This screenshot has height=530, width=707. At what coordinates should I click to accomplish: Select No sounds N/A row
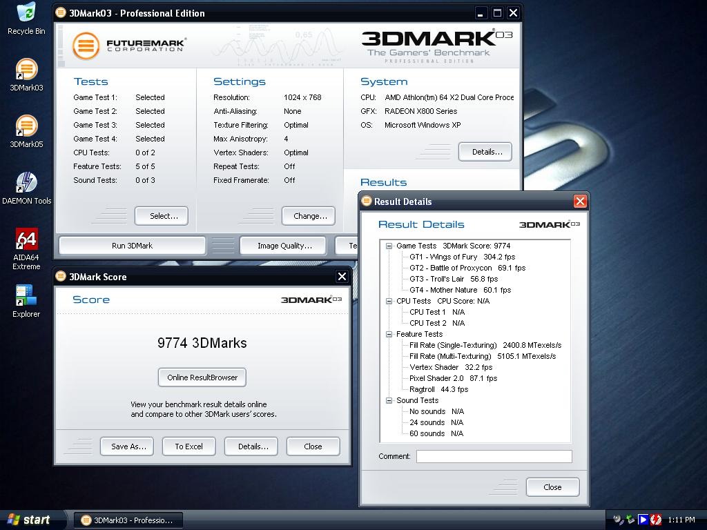tap(436, 411)
